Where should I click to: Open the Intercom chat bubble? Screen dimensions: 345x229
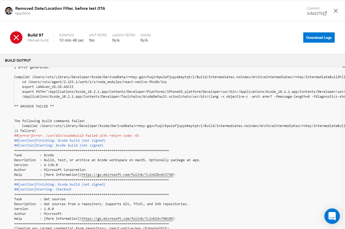point(332,216)
